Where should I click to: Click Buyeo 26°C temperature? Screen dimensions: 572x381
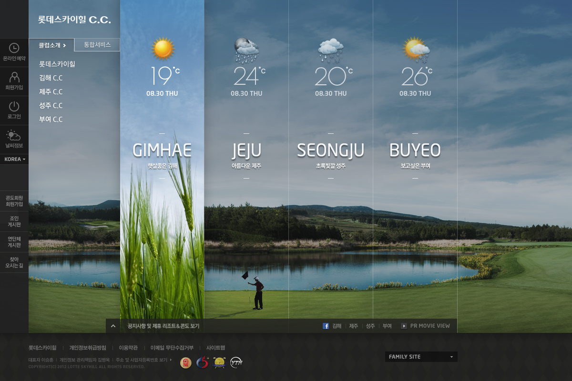417,76
